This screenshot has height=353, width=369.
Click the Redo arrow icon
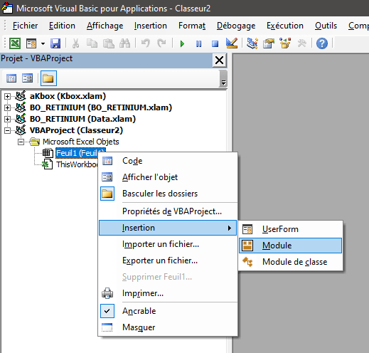[161, 43]
